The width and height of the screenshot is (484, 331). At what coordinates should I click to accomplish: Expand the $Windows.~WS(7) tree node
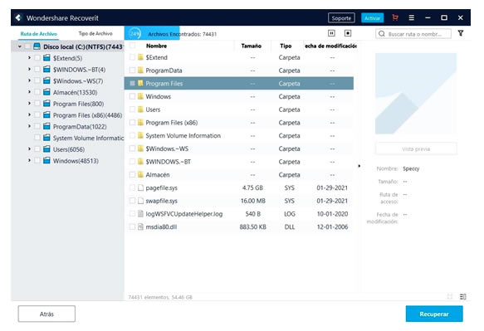(x=29, y=80)
